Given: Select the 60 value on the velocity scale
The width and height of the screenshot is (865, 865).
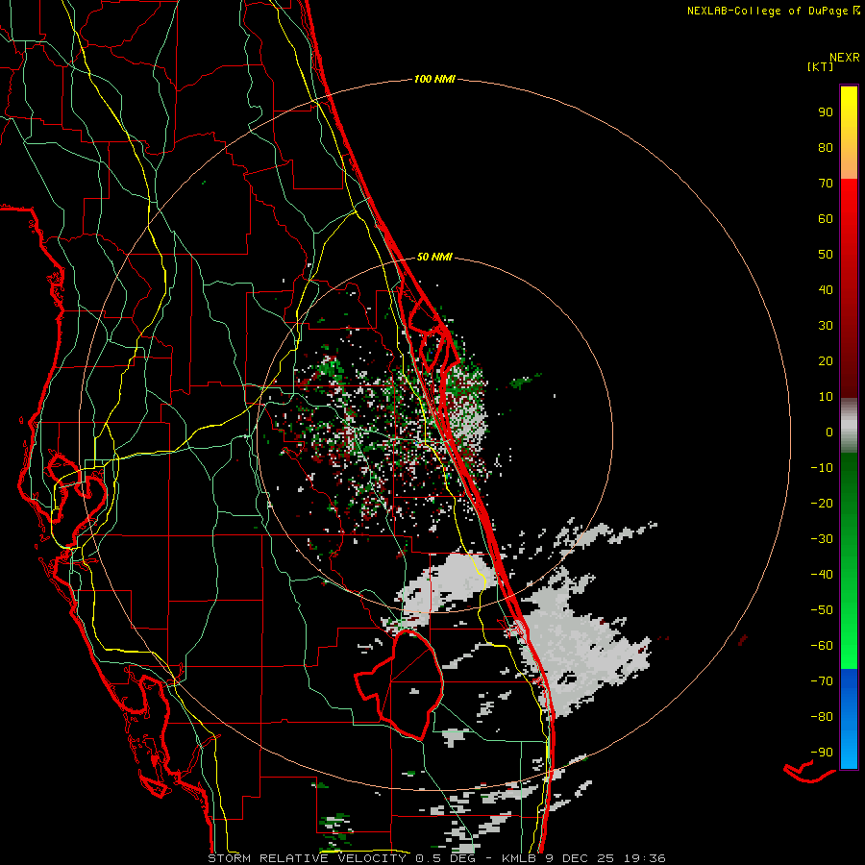Looking at the screenshot, I should (826, 218).
